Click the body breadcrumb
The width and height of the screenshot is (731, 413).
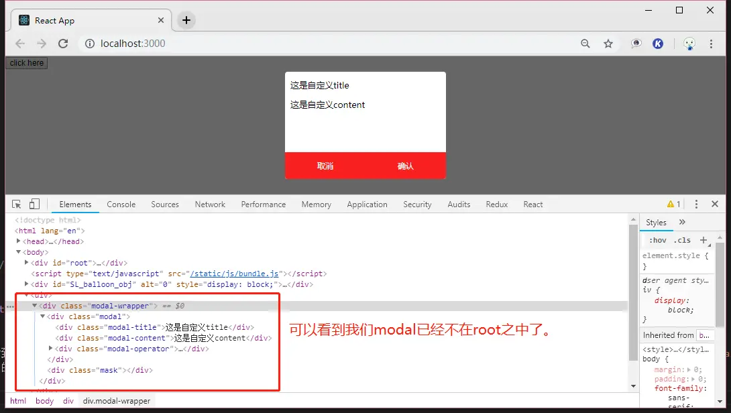tap(45, 401)
